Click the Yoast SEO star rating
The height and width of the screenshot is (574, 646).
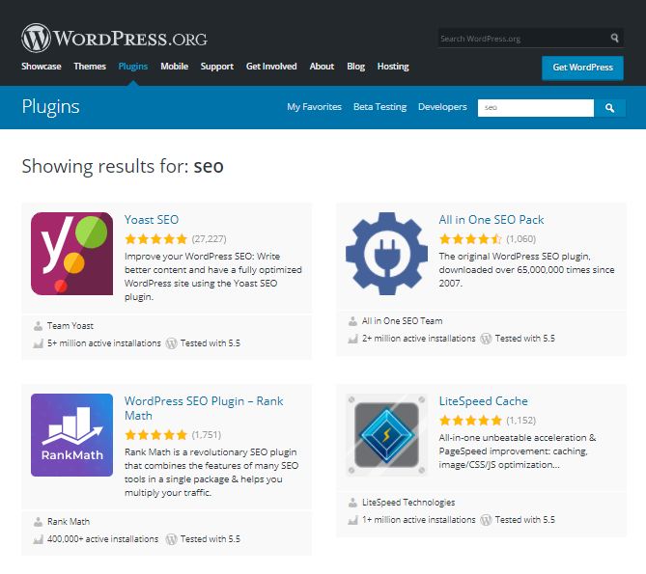pyautogui.click(x=156, y=239)
